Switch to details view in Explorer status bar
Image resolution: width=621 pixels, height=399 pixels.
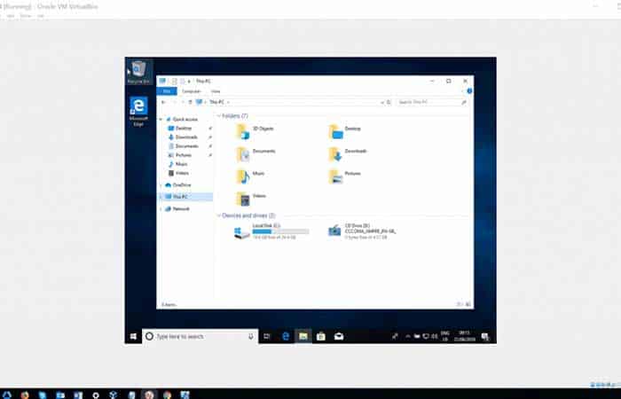[460, 304]
